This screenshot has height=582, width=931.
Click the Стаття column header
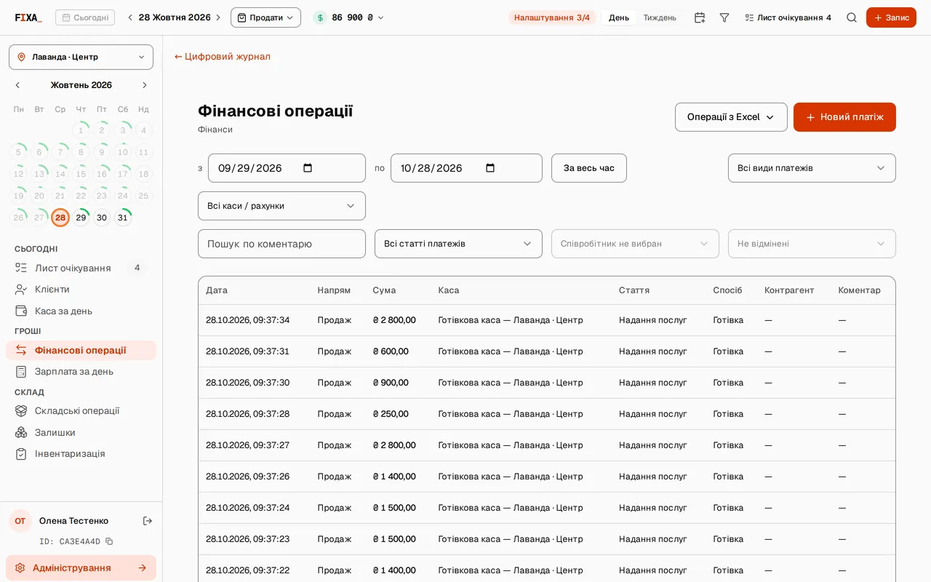634,290
